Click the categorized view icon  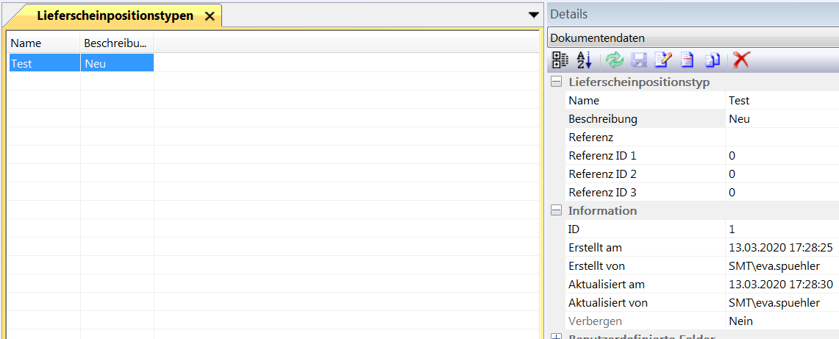click(x=560, y=61)
